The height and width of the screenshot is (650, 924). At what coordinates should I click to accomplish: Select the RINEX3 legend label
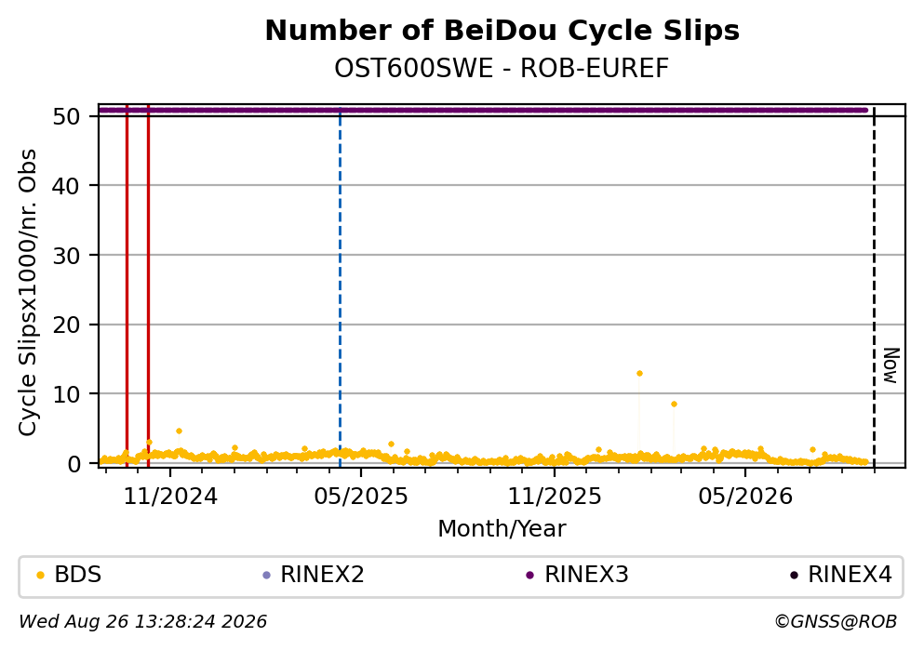586,575
